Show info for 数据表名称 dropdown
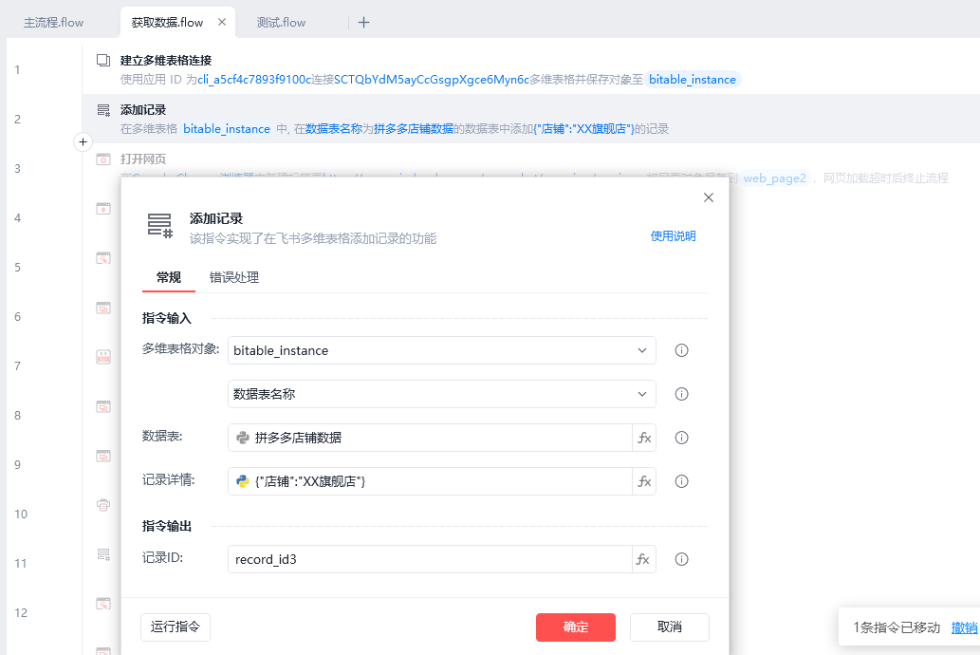Screen dimensions: 980x655 [x=682, y=394]
